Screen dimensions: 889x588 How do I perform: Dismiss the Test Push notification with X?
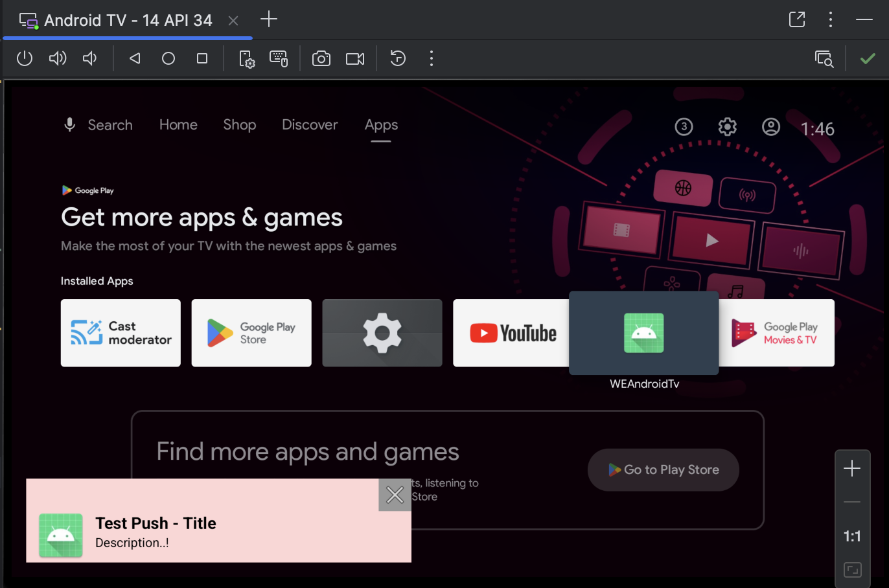395,495
